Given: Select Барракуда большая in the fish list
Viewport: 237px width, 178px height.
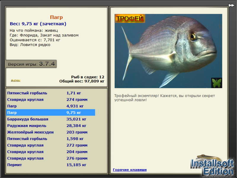Looking at the screenshot, I should coord(51,119).
